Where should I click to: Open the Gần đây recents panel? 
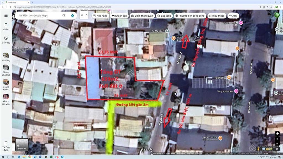click(6, 40)
